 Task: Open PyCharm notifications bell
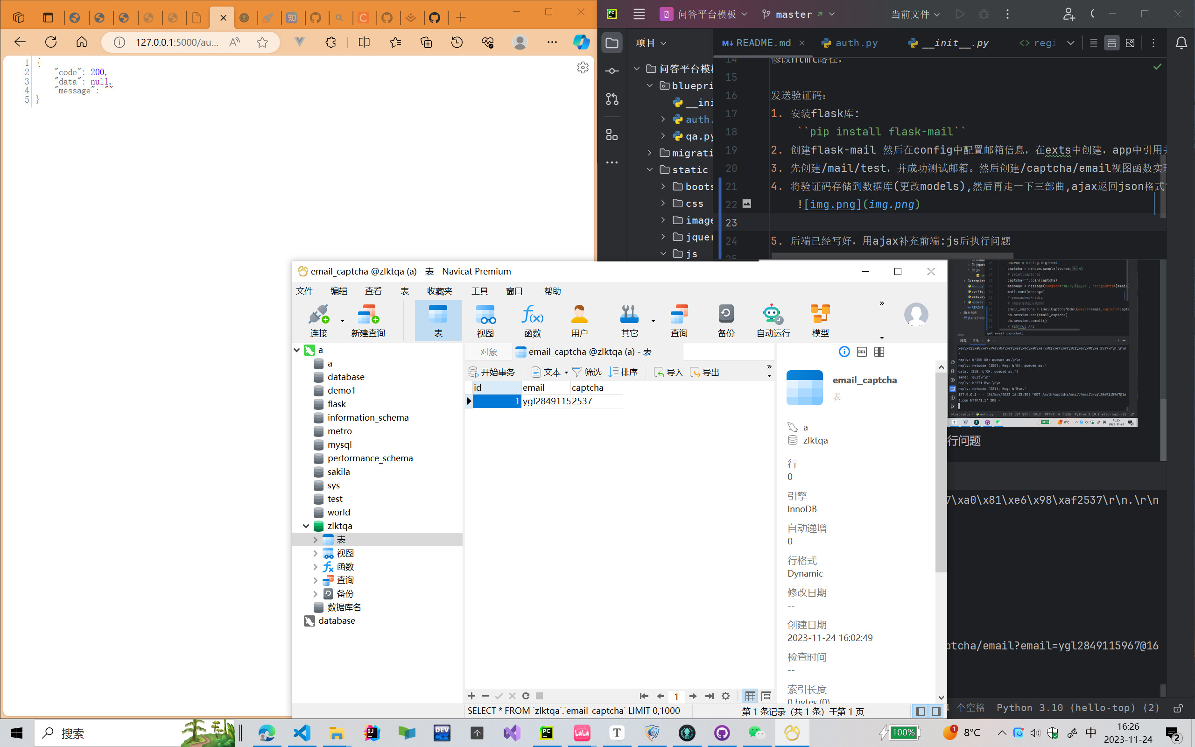pos(1181,43)
